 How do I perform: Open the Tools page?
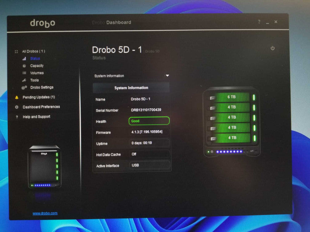pyautogui.click(x=34, y=80)
